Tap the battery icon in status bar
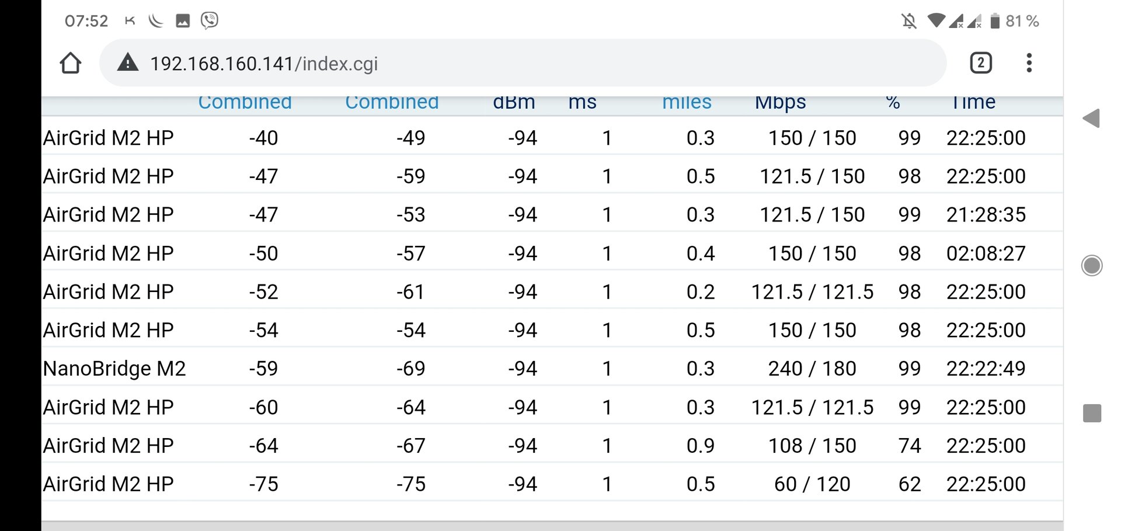 (x=995, y=22)
